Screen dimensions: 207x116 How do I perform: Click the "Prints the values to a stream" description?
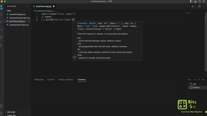click(x=103, y=34)
